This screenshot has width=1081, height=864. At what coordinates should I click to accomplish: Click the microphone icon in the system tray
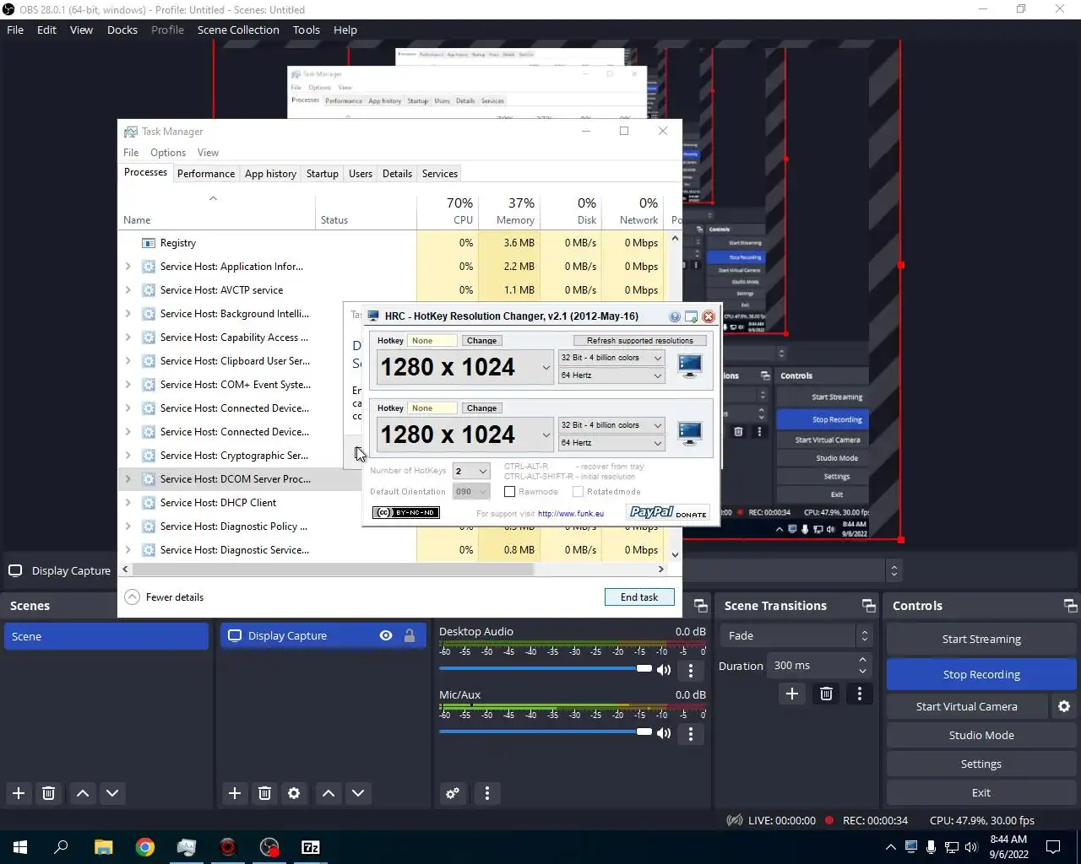pyautogui.click(x=931, y=847)
